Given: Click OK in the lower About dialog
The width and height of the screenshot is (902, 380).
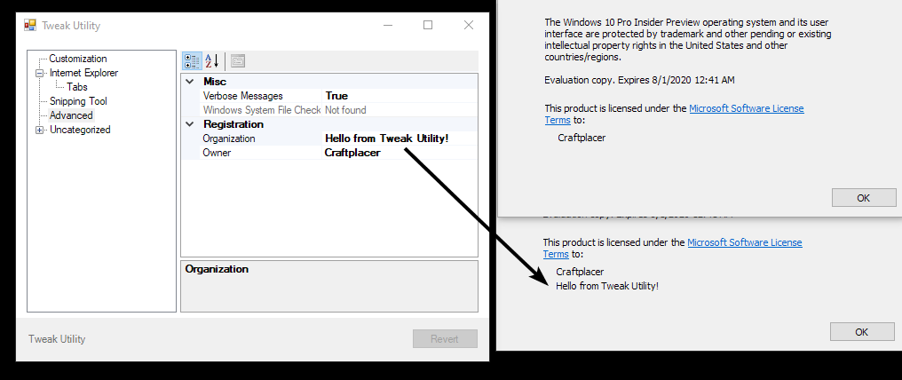Looking at the screenshot, I should pos(861,332).
